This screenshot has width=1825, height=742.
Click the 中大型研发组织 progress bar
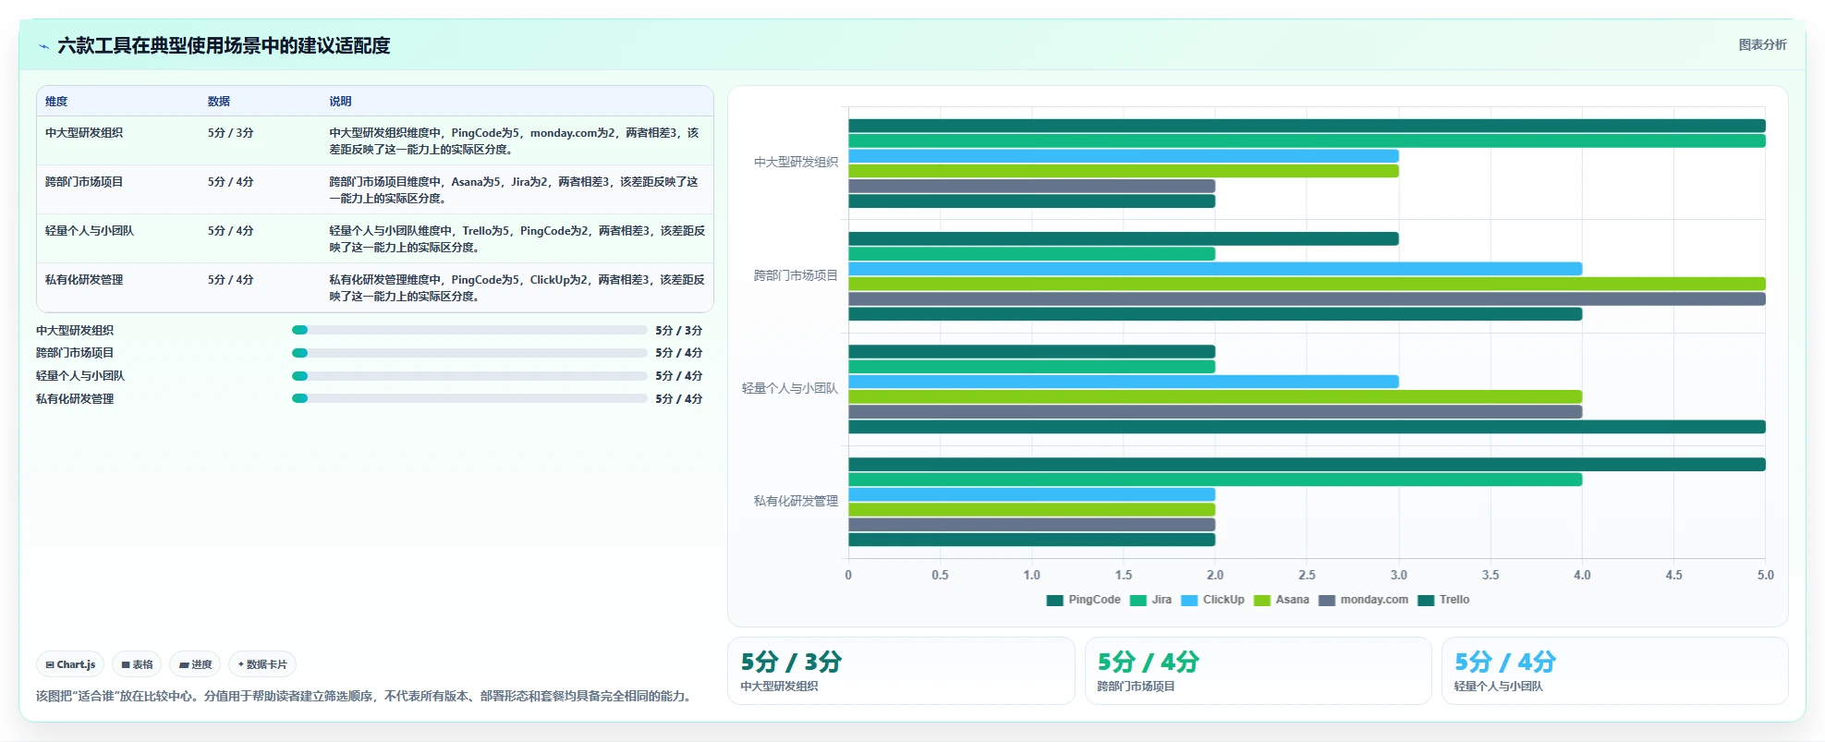469,330
